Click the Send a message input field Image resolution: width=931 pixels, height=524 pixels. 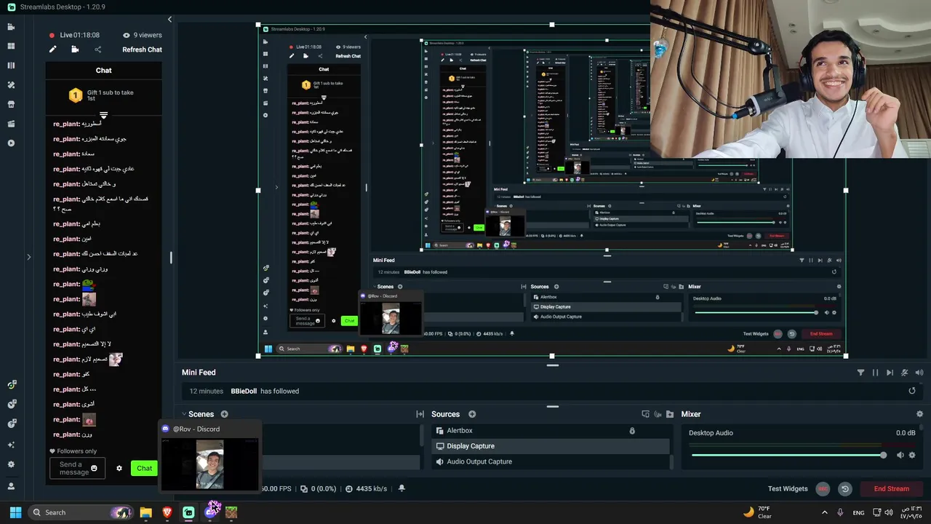77,468
